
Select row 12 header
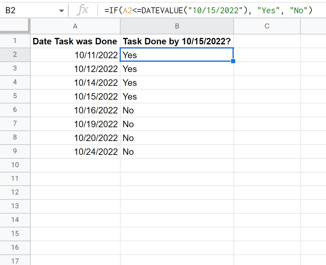click(15, 192)
